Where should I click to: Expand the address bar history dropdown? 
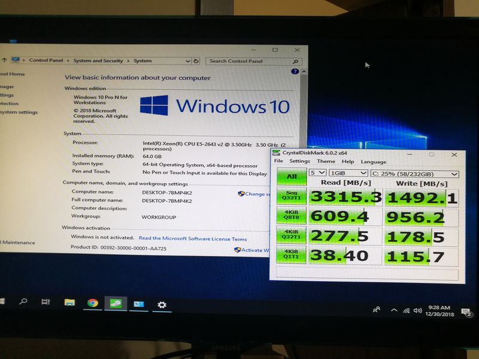pos(187,61)
